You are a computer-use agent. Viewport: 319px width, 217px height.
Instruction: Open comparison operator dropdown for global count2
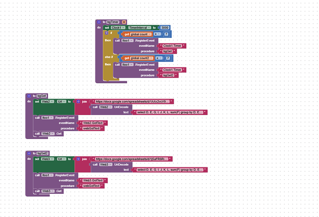coord(159,58)
